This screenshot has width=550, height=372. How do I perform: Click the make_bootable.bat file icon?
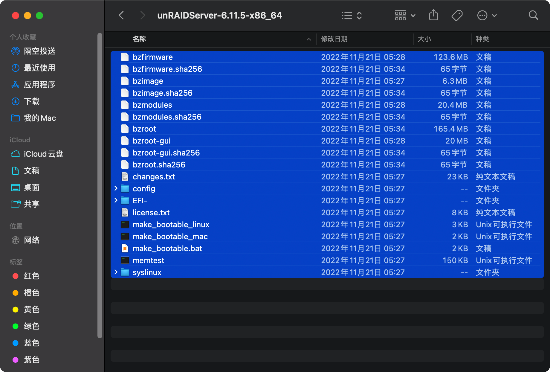[125, 248]
